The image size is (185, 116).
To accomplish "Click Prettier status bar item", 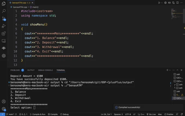I will [169, 114].
